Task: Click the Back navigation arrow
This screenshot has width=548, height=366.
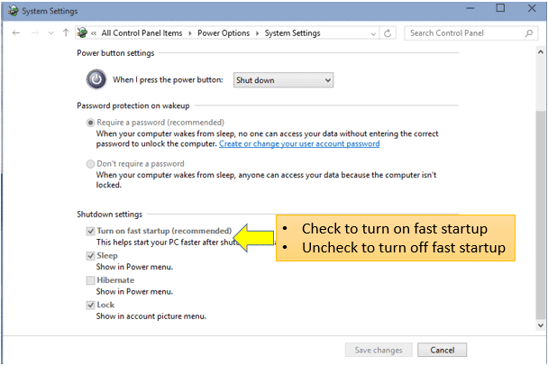Action: point(16,32)
